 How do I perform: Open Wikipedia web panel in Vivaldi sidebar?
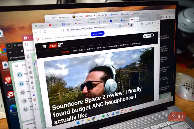coord(35,104)
